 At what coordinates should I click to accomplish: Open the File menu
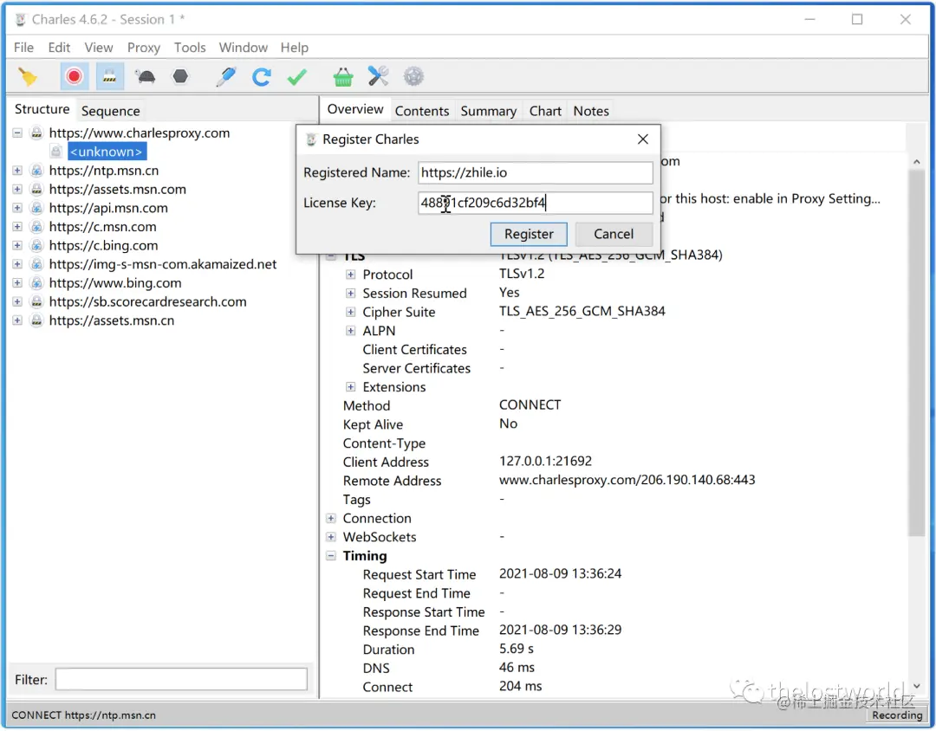[x=24, y=47]
